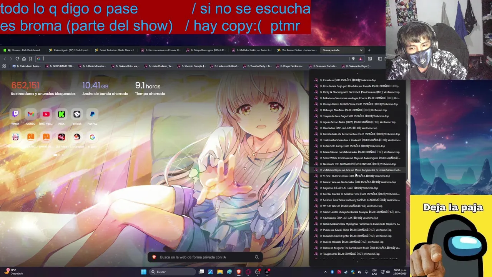Screen dimensions: 492x277
Task: Open the Dakara Boku wa bookmark
Action: point(125,66)
